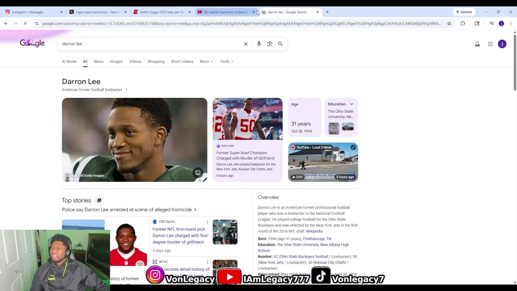Click the Google logo
This screenshot has width=517, height=291.
pyautogui.click(x=32, y=43)
